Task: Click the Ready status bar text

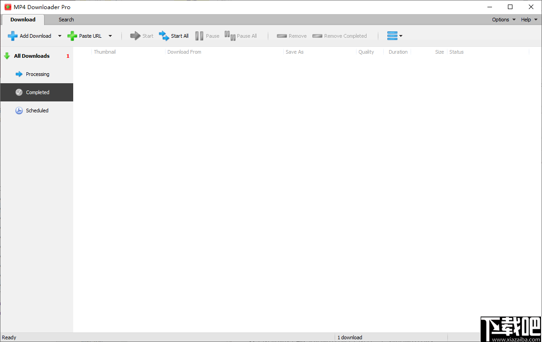Action: pos(9,337)
